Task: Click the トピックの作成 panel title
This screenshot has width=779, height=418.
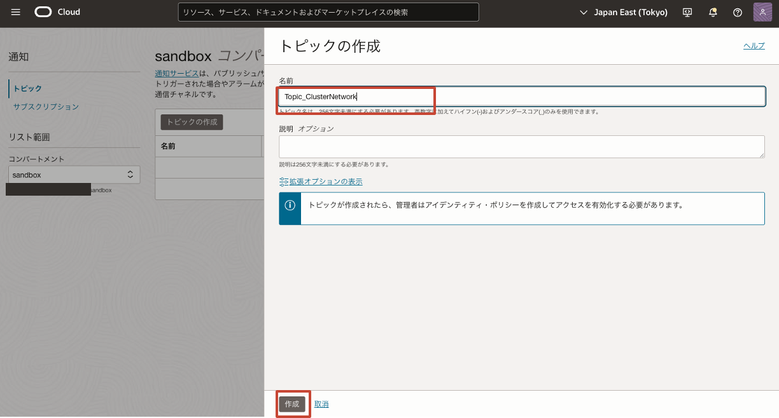Action: coord(330,46)
